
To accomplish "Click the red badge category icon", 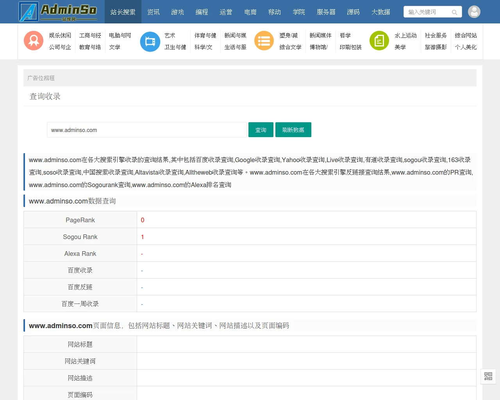I will click(x=34, y=41).
